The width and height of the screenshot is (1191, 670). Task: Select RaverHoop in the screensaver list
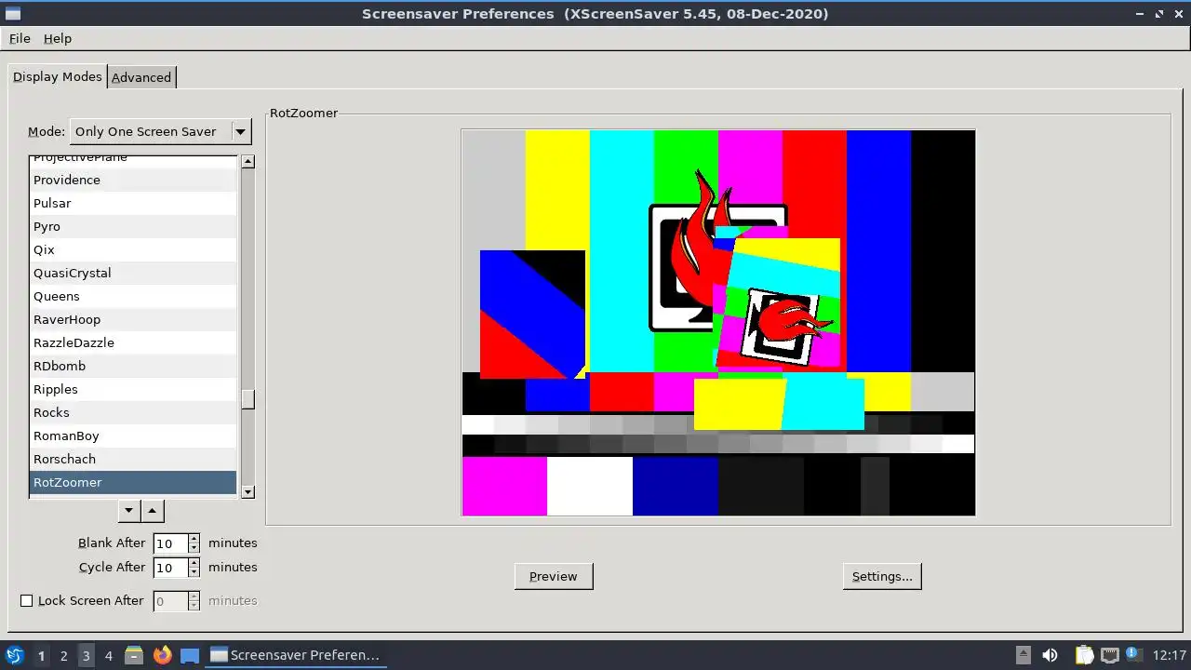coord(133,319)
